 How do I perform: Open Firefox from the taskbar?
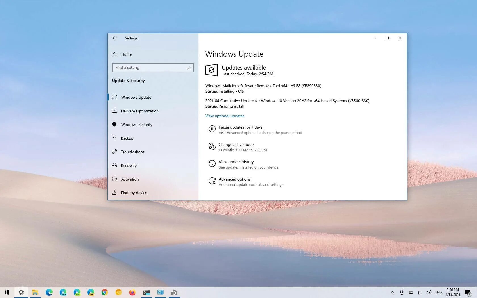(x=132, y=292)
